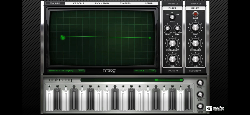Play the F5 key
Screen dimensions: 250x115
pos(148,100)
